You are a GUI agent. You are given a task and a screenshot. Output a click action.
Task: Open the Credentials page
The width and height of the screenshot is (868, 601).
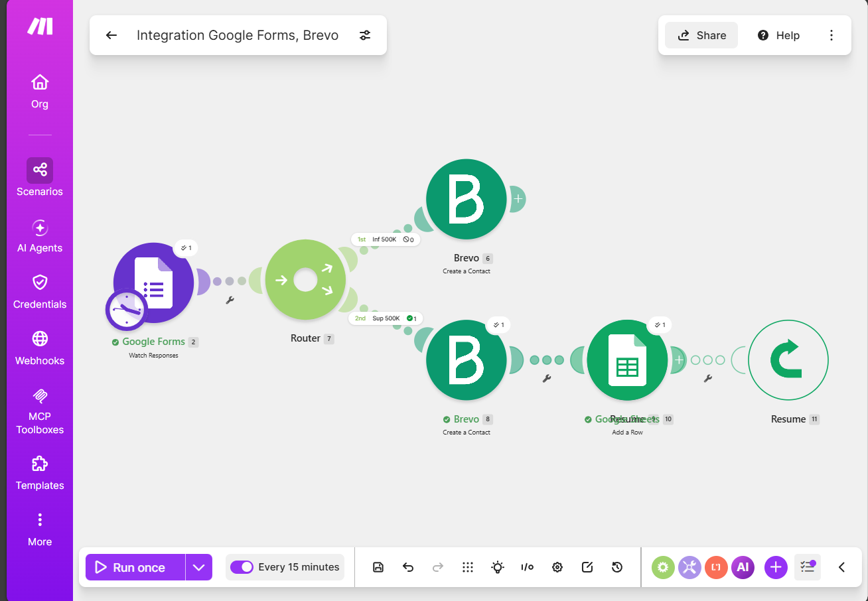pos(40,293)
